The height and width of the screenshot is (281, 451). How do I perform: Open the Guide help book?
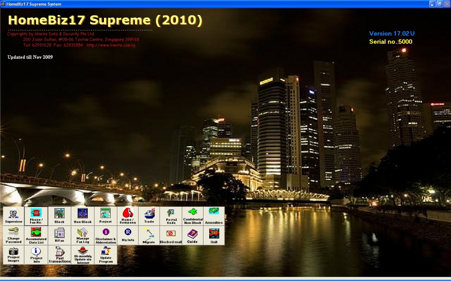(x=193, y=235)
